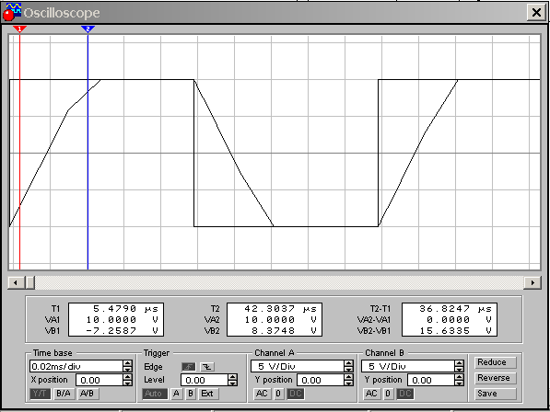Click the scrollbar left arrow
The image size is (550, 412).
point(16,282)
